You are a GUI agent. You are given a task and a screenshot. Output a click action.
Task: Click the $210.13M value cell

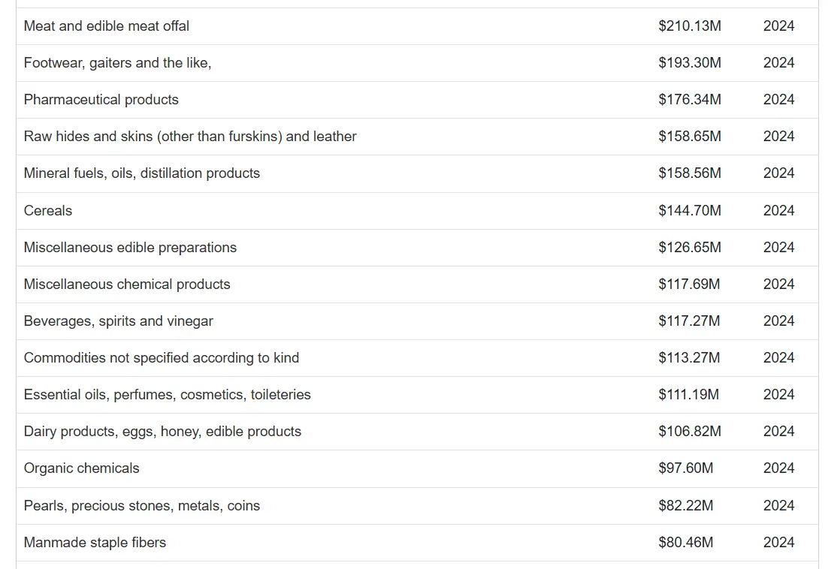pyautogui.click(x=690, y=26)
